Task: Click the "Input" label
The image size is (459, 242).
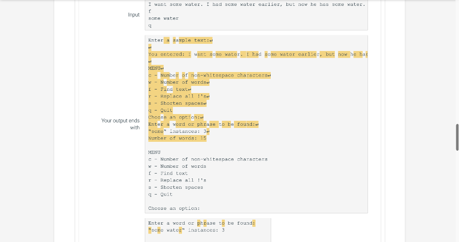Action: (x=134, y=15)
